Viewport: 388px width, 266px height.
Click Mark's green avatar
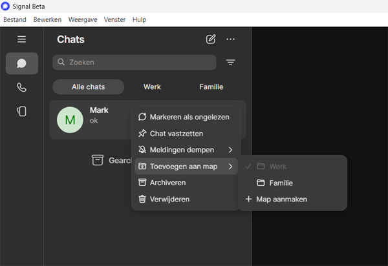coord(70,120)
